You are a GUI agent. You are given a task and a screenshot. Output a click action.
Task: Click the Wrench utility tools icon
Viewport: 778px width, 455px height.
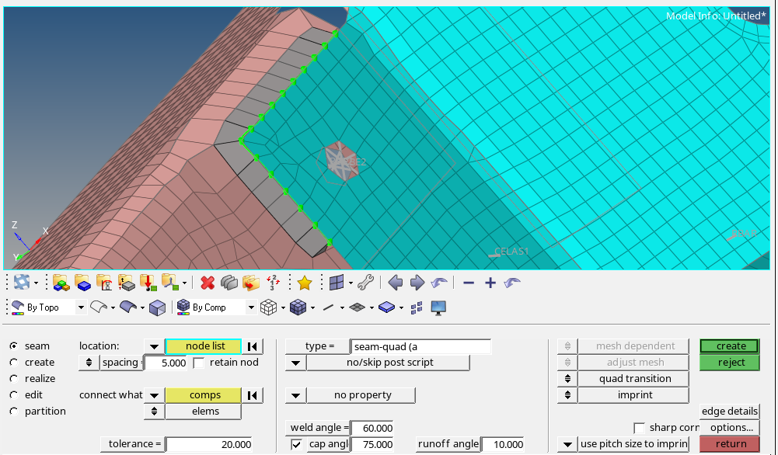point(364,283)
